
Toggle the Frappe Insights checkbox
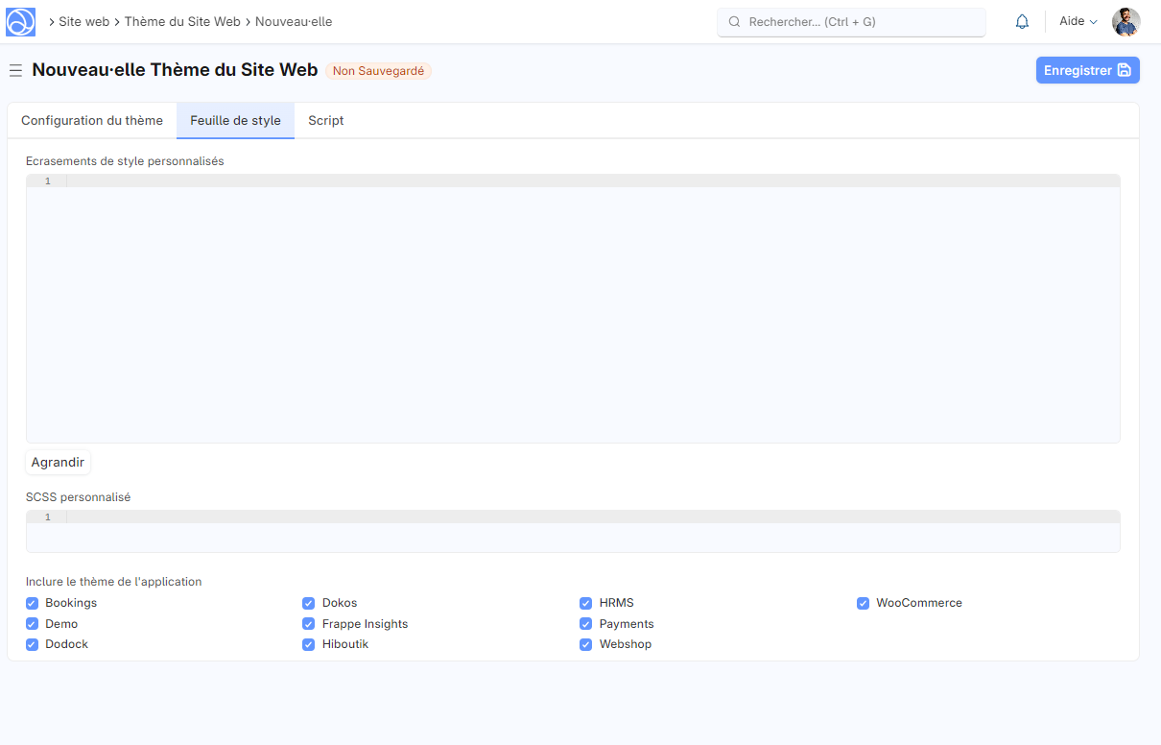[x=309, y=624]
